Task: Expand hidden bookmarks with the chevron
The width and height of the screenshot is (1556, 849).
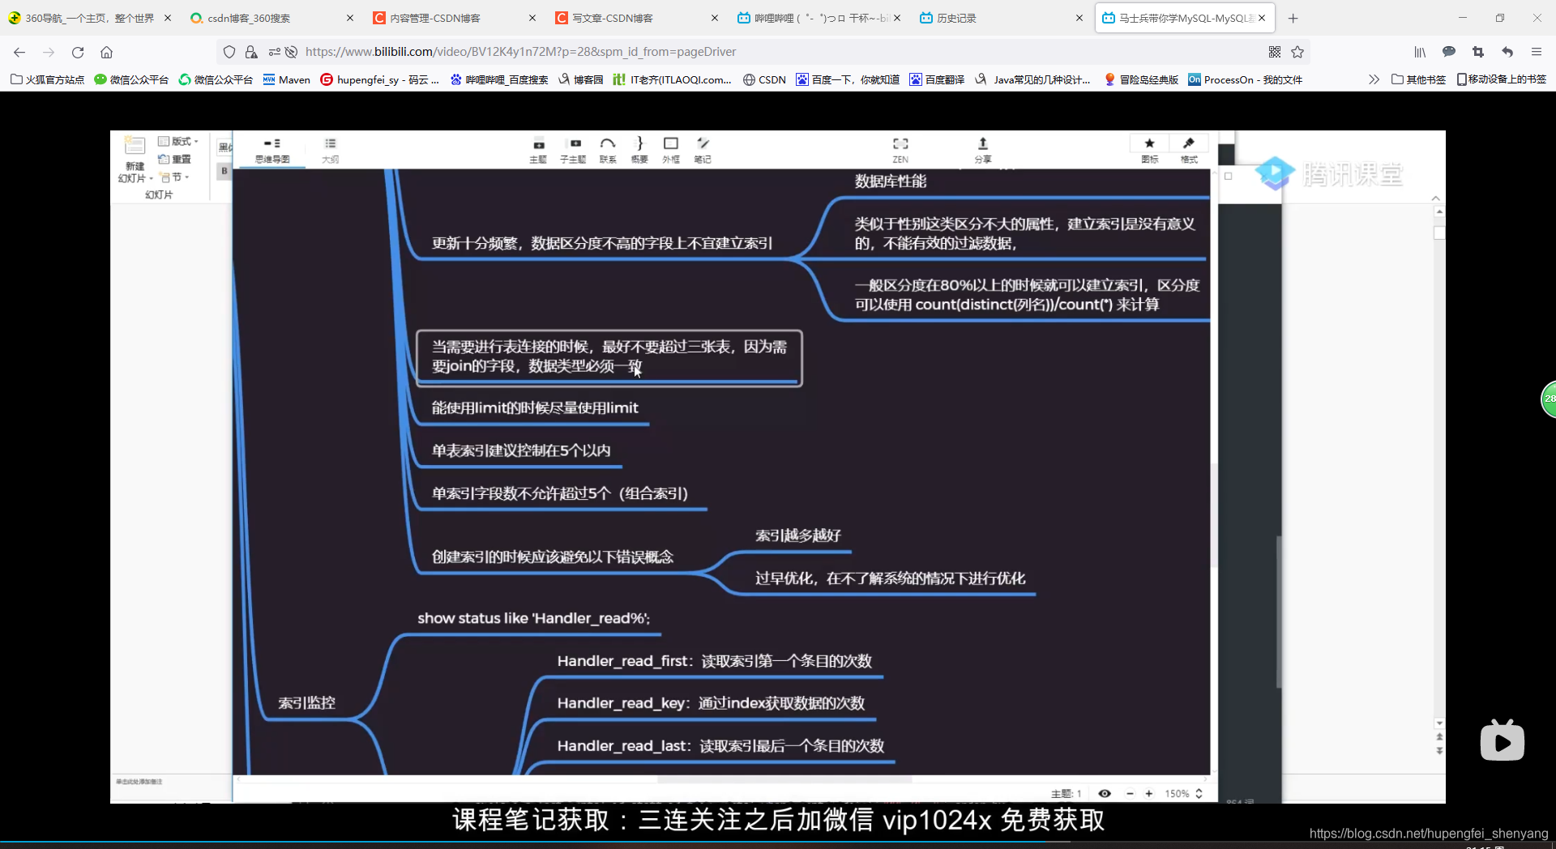Action: [x=1374, y=79]
